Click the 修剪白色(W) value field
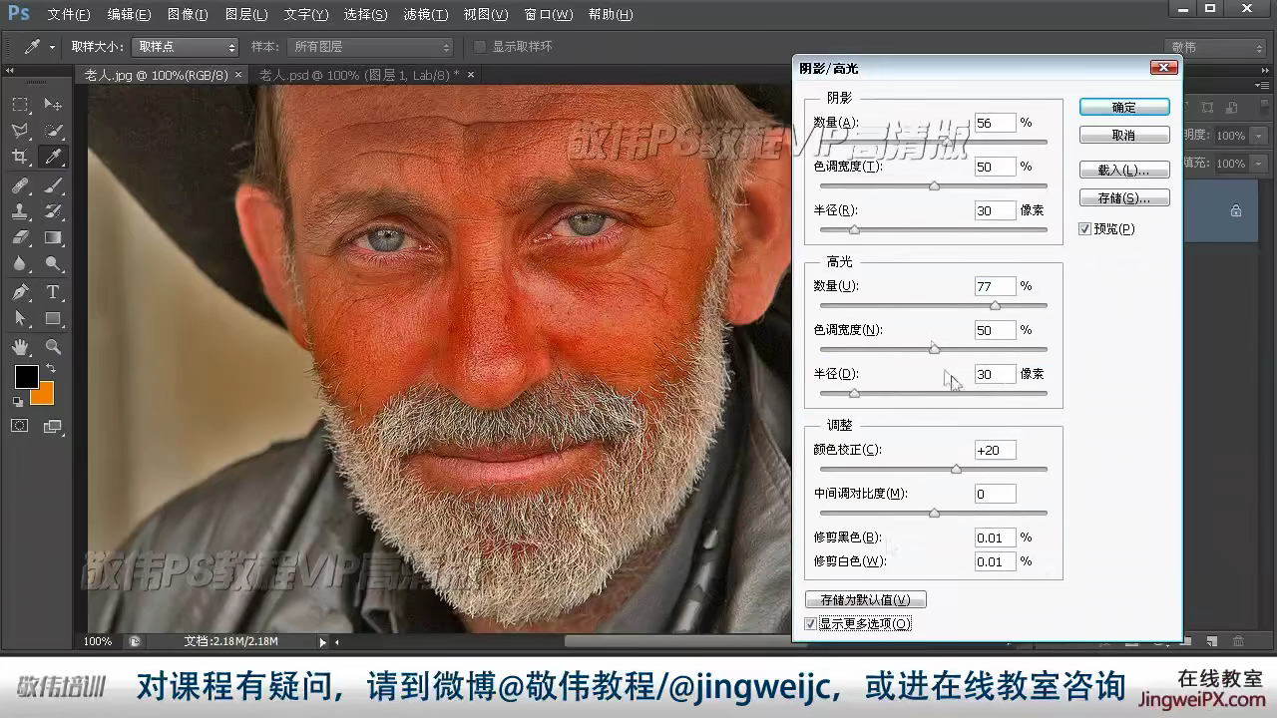 tap(995, 561)
